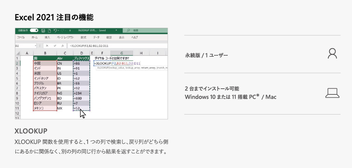Switch to the 挿入 tab
The image size is (352, 168).
click(47, 37)
